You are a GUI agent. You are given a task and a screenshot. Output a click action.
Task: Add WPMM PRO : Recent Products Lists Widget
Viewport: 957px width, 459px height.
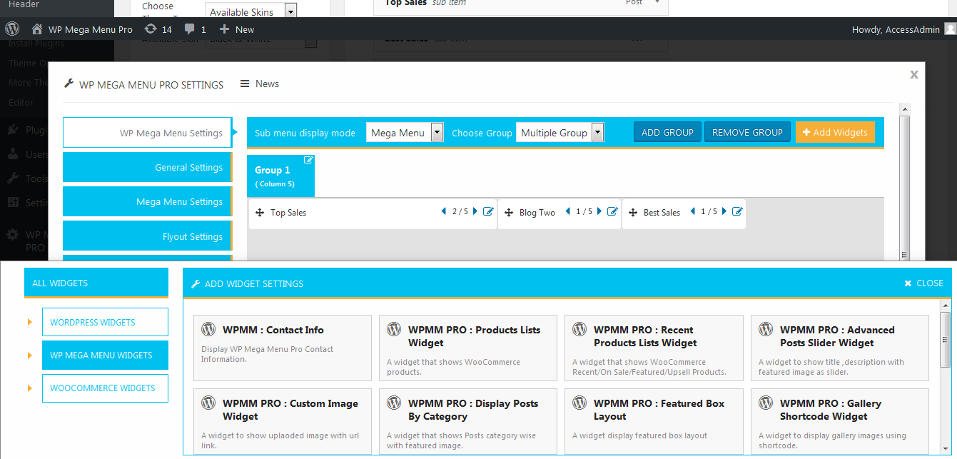click(x=654, y=348)
